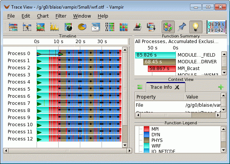This screenshot has width=230, height=164.
Task: Open the Performance Radar toolbar icon
Action: 68,27
